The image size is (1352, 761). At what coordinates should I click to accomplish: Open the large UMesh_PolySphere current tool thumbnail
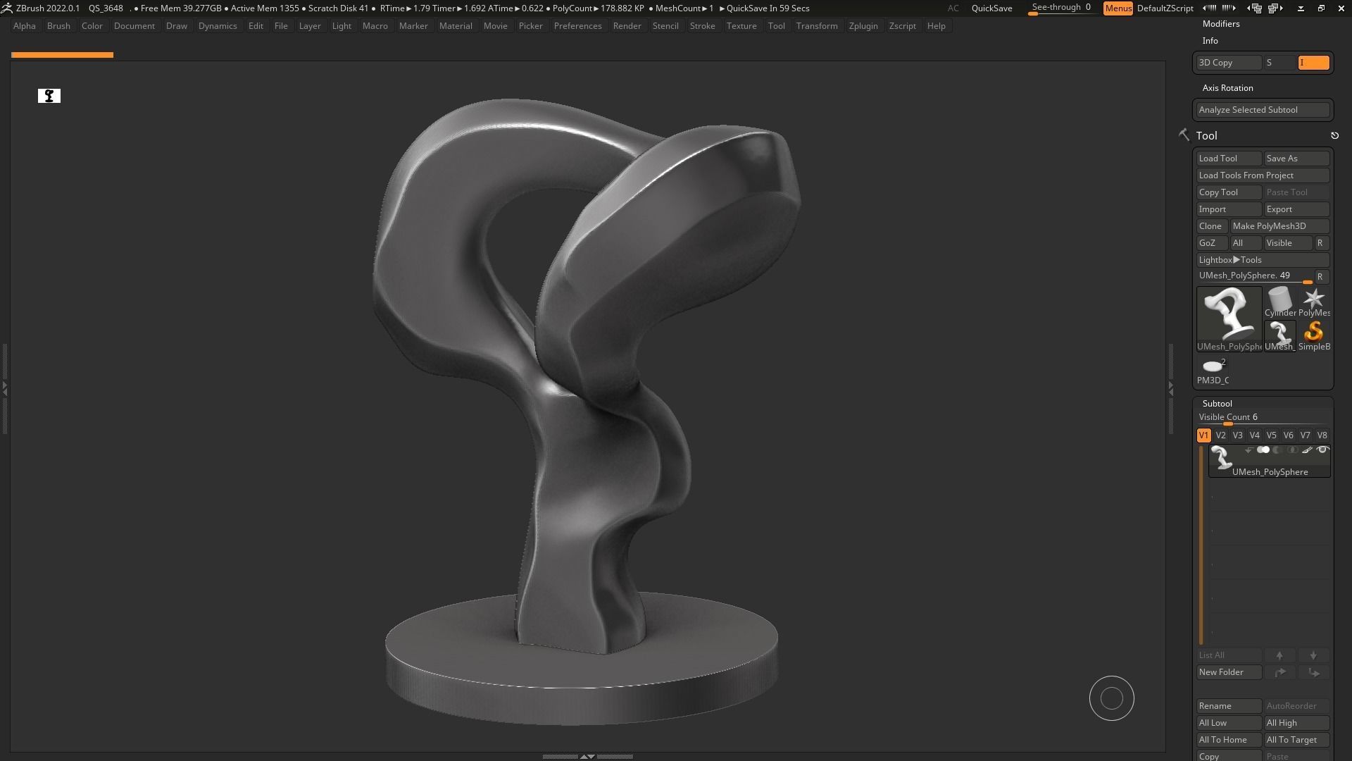coord(1229,318)
